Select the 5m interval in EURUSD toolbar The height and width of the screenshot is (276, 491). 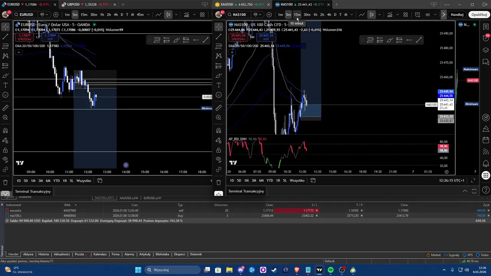click(x=75, y=15)
